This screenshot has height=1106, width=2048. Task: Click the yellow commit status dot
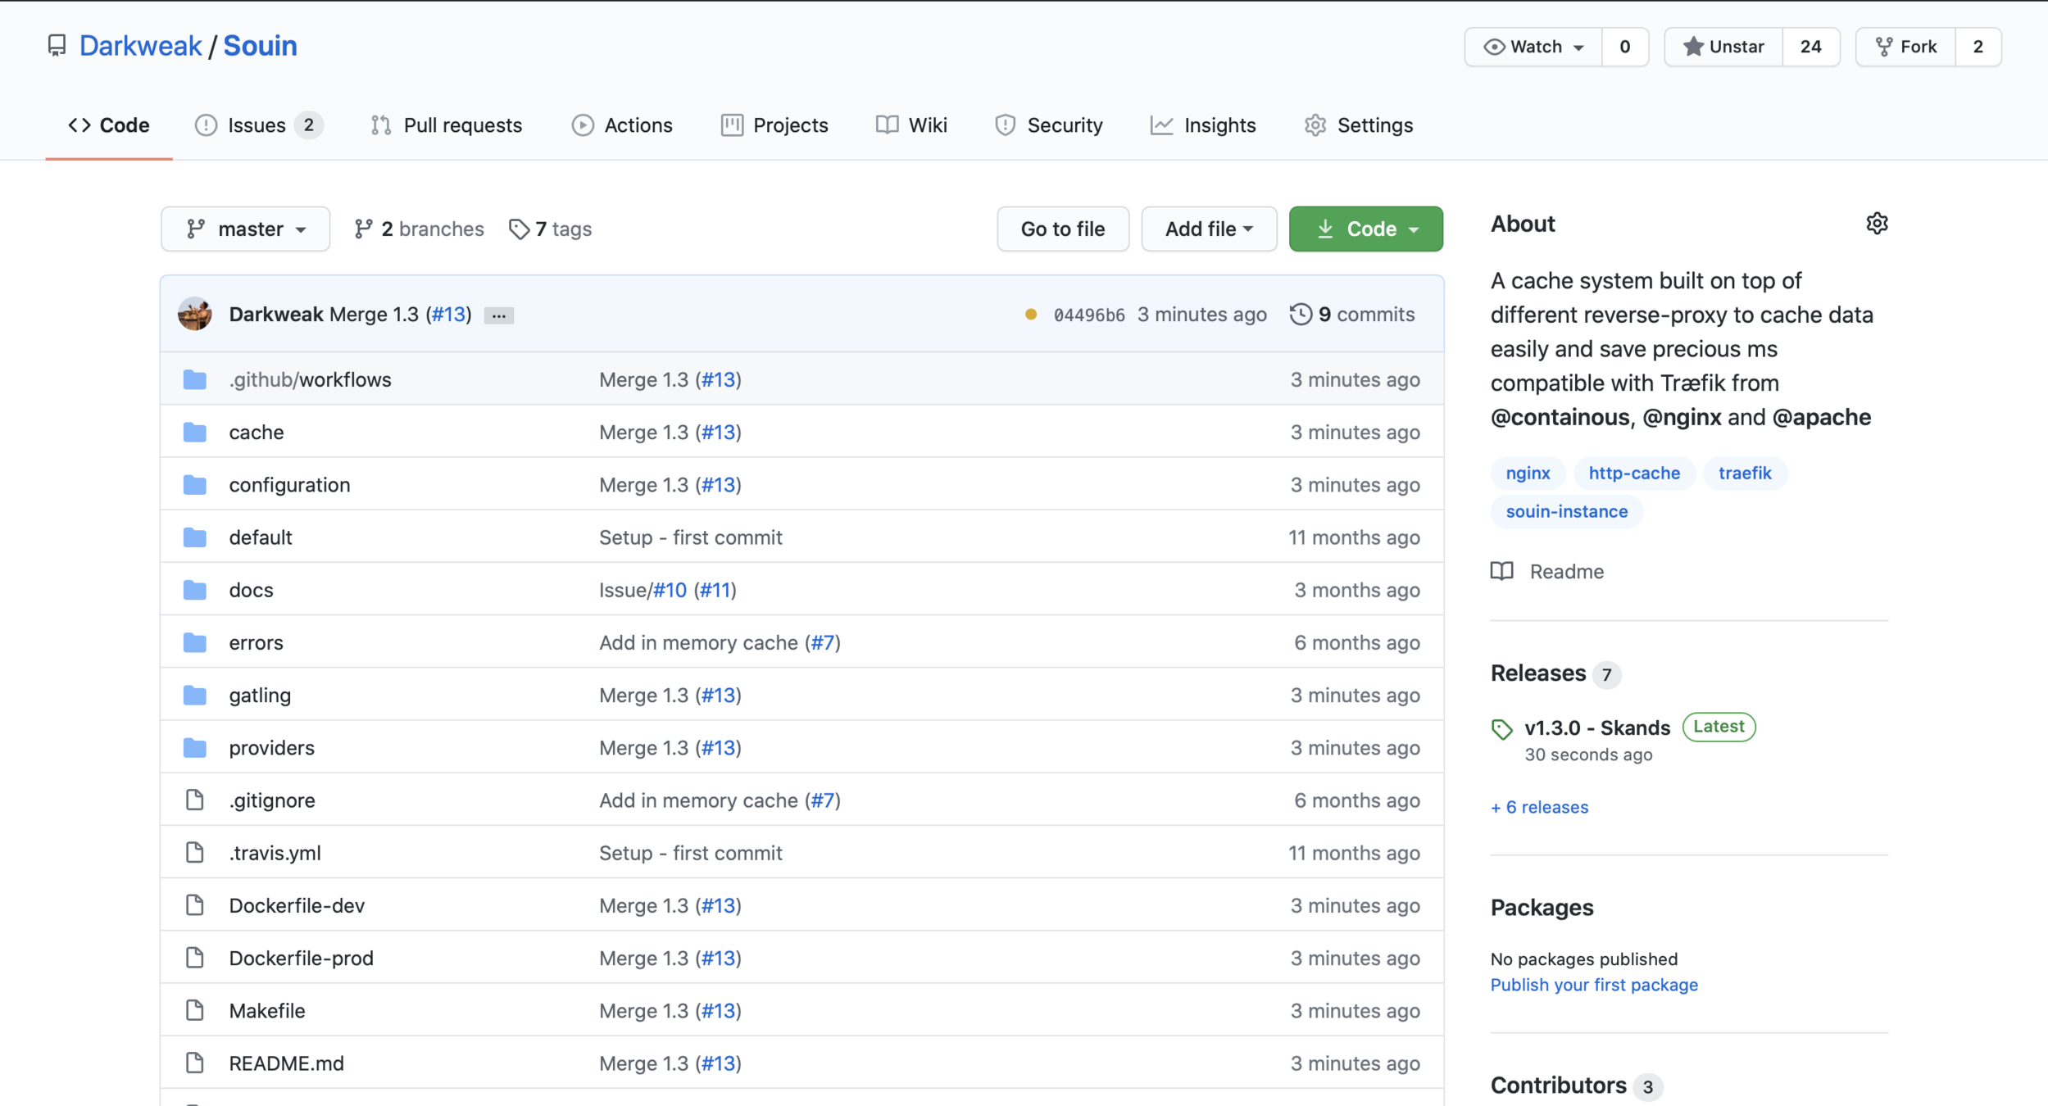[x=1031, y=315]
